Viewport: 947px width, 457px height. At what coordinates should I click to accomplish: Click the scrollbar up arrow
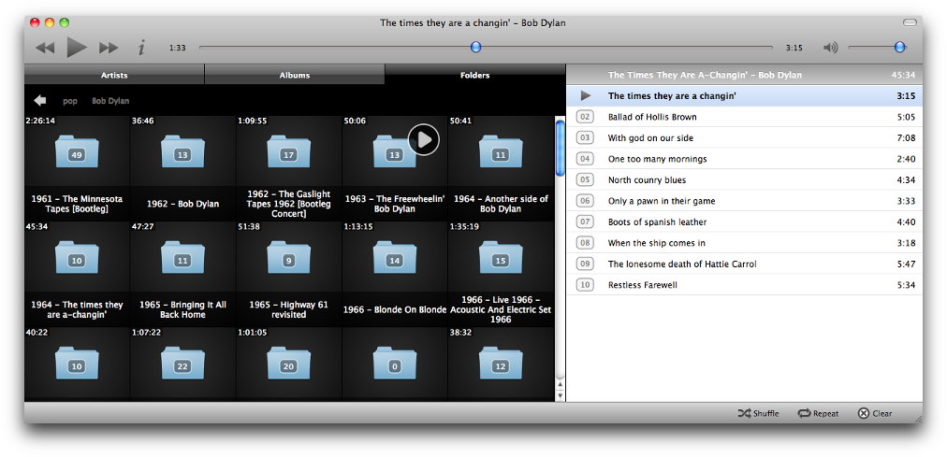560,384
